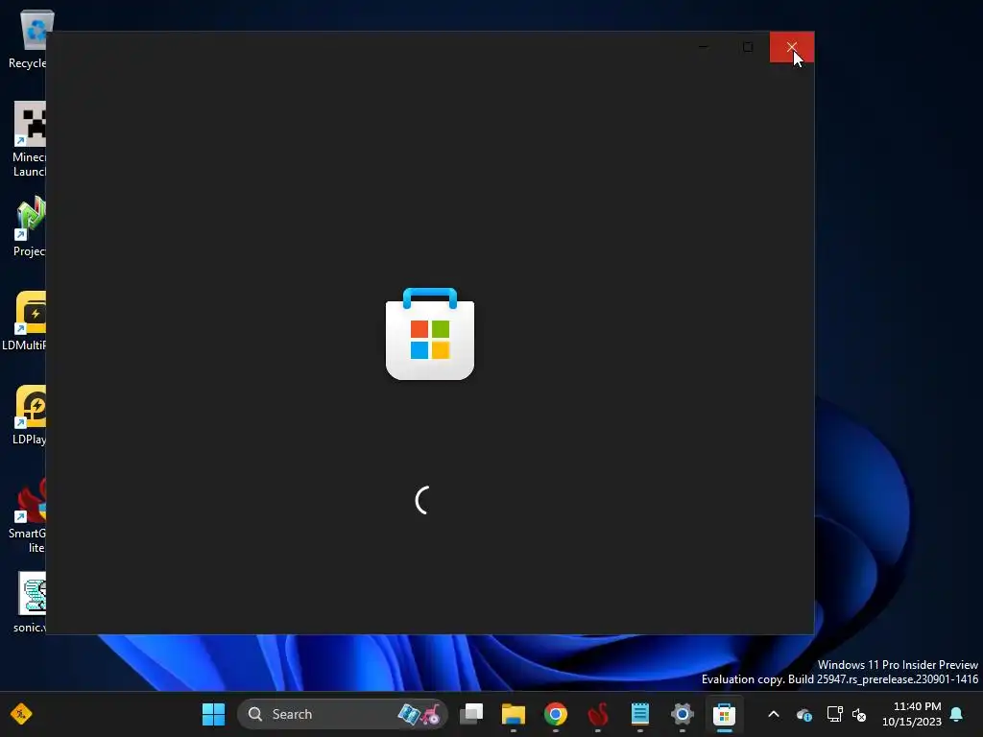Switch to Google Chrome in the taskbar
The image size is (983, 737).
(x=556, y=714)
